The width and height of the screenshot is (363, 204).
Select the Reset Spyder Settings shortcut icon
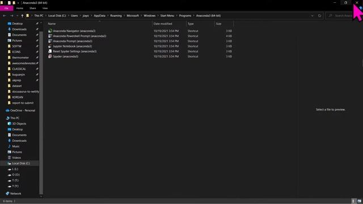[x=50, y=51]
